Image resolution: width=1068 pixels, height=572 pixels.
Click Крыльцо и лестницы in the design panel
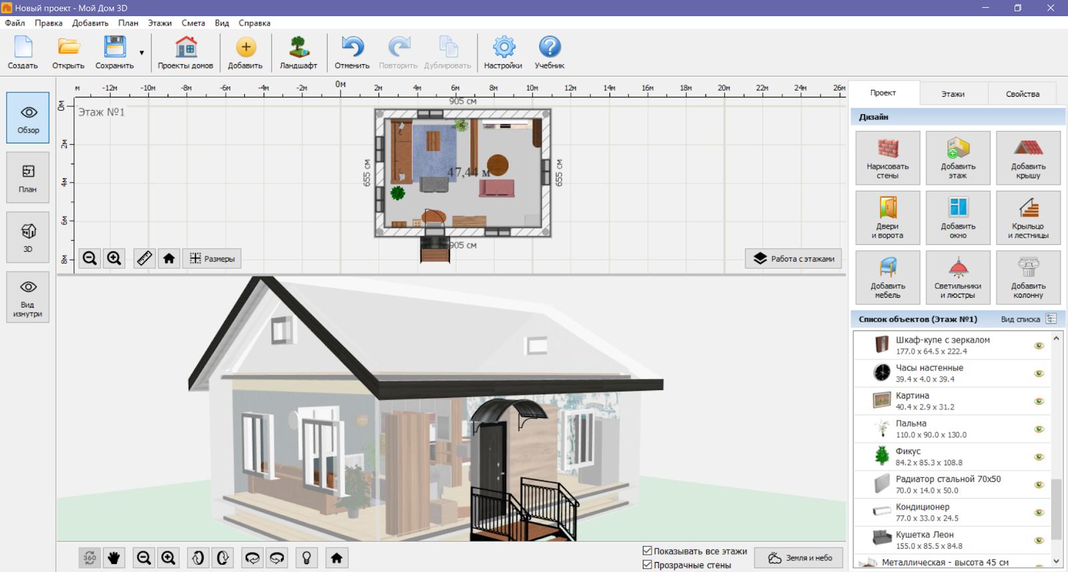pos(1027,218)
